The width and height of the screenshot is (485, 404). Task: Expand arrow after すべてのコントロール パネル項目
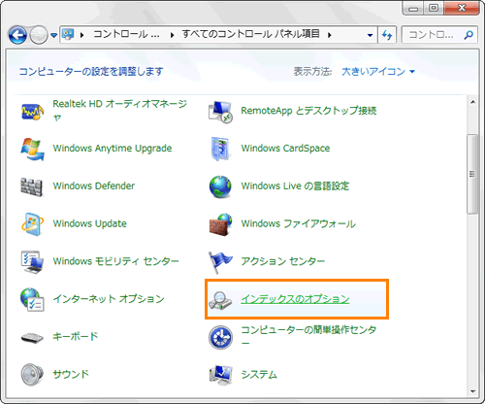click(x=330, y=35)
